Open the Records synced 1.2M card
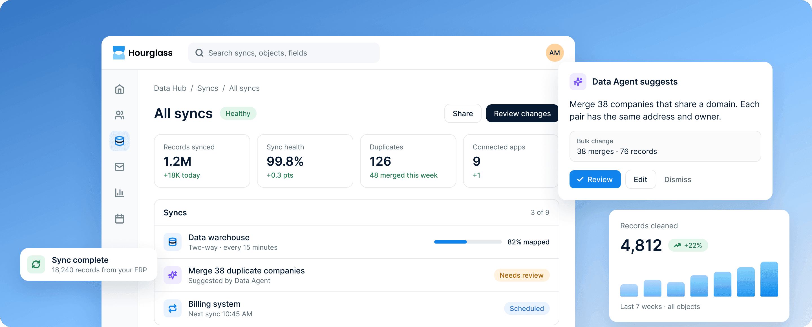 202,161
